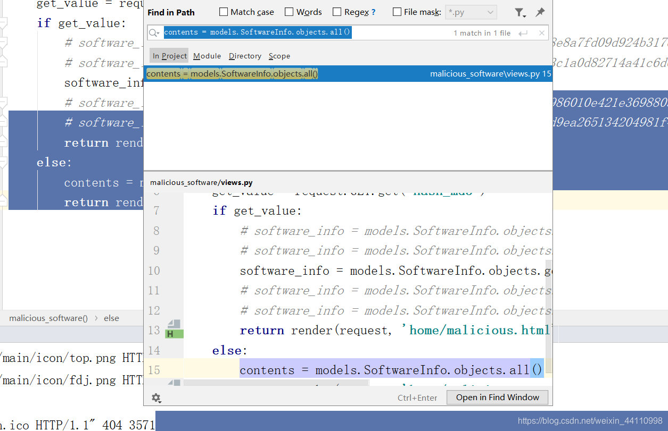This screenshot has height=431, width=668.
Task: Enable the File mask checkbox
Action: (x=396, y=12)
